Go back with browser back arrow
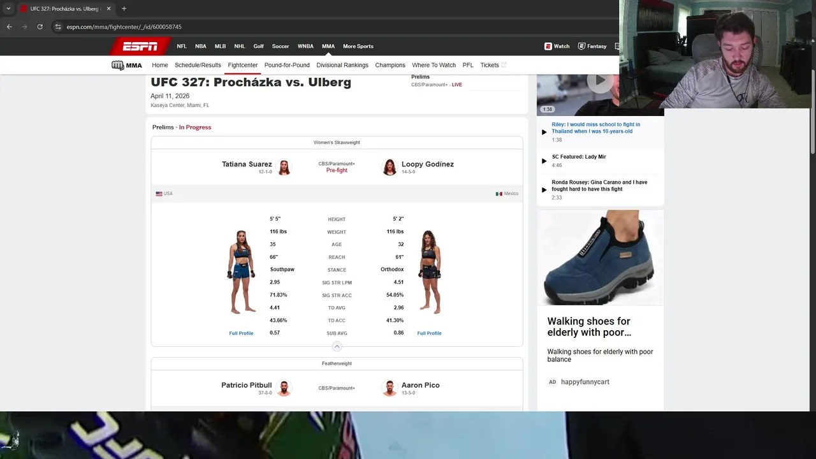 click(9, 27)
